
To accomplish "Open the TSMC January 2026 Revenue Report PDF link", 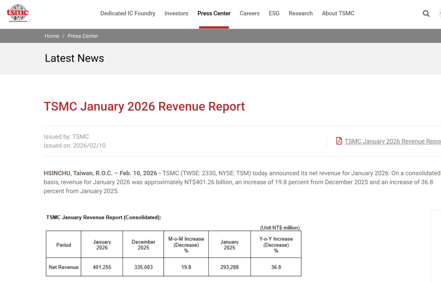I will [x=392, y=141].
